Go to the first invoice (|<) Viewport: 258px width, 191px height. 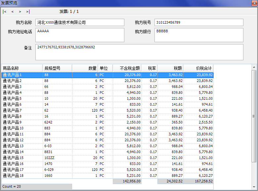coord(5,12)
